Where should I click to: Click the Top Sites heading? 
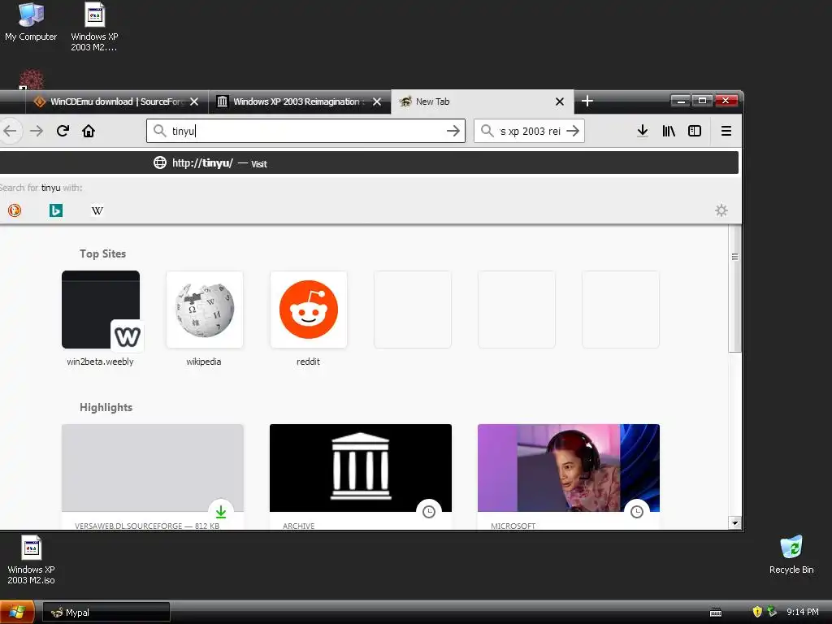[103, 253]
